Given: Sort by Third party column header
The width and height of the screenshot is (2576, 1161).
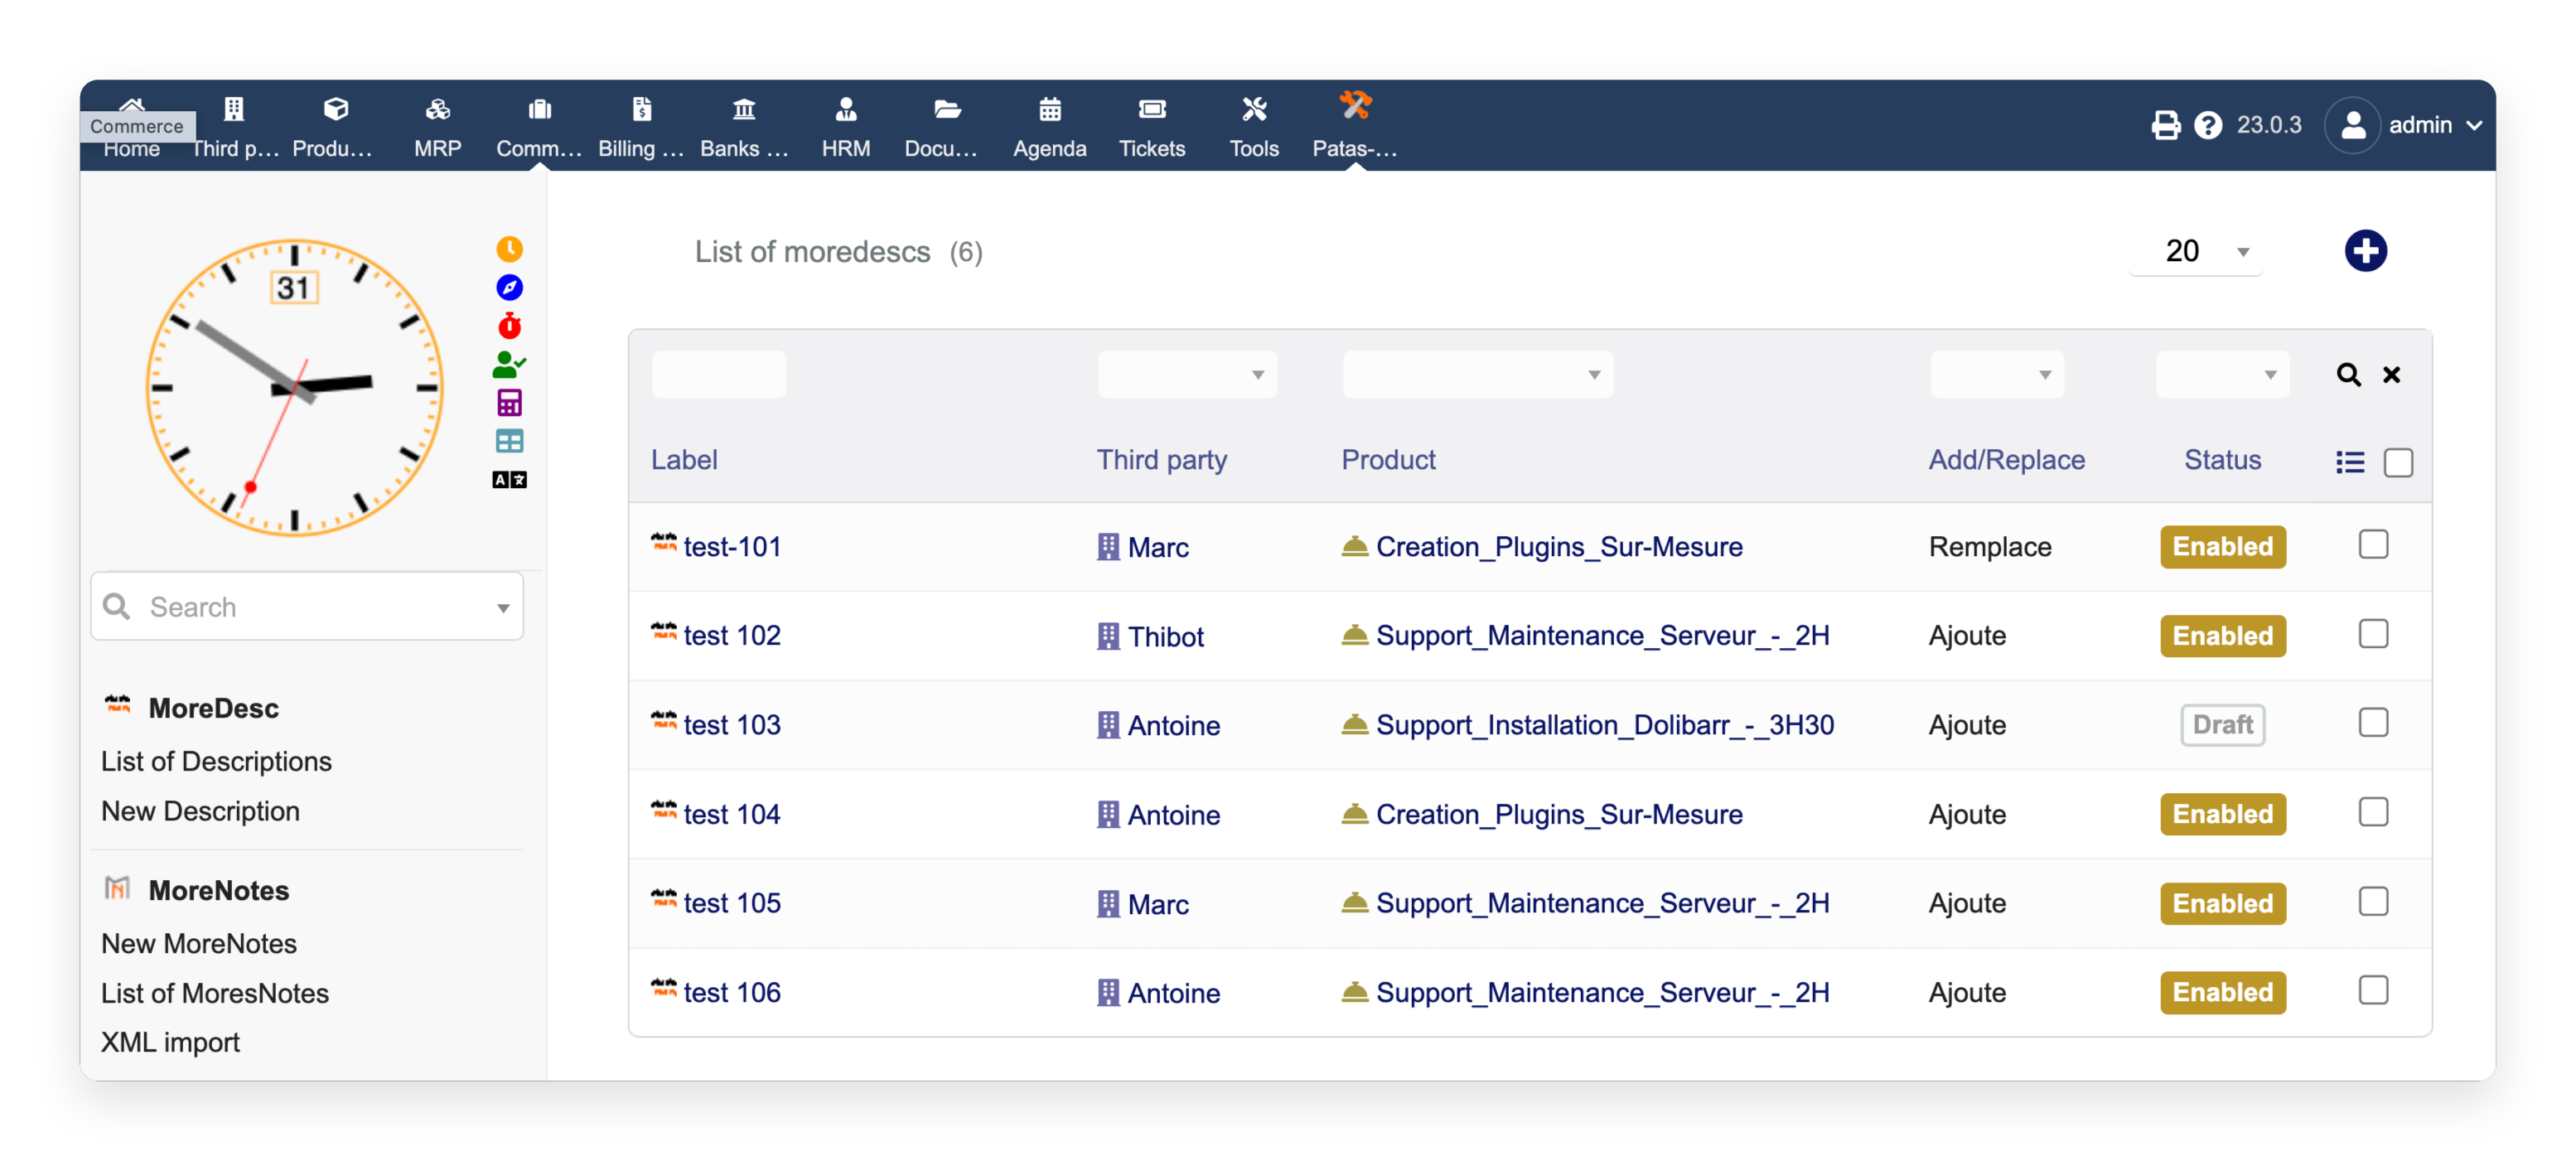Looking at the screenshot, I should coord(1161,460).
